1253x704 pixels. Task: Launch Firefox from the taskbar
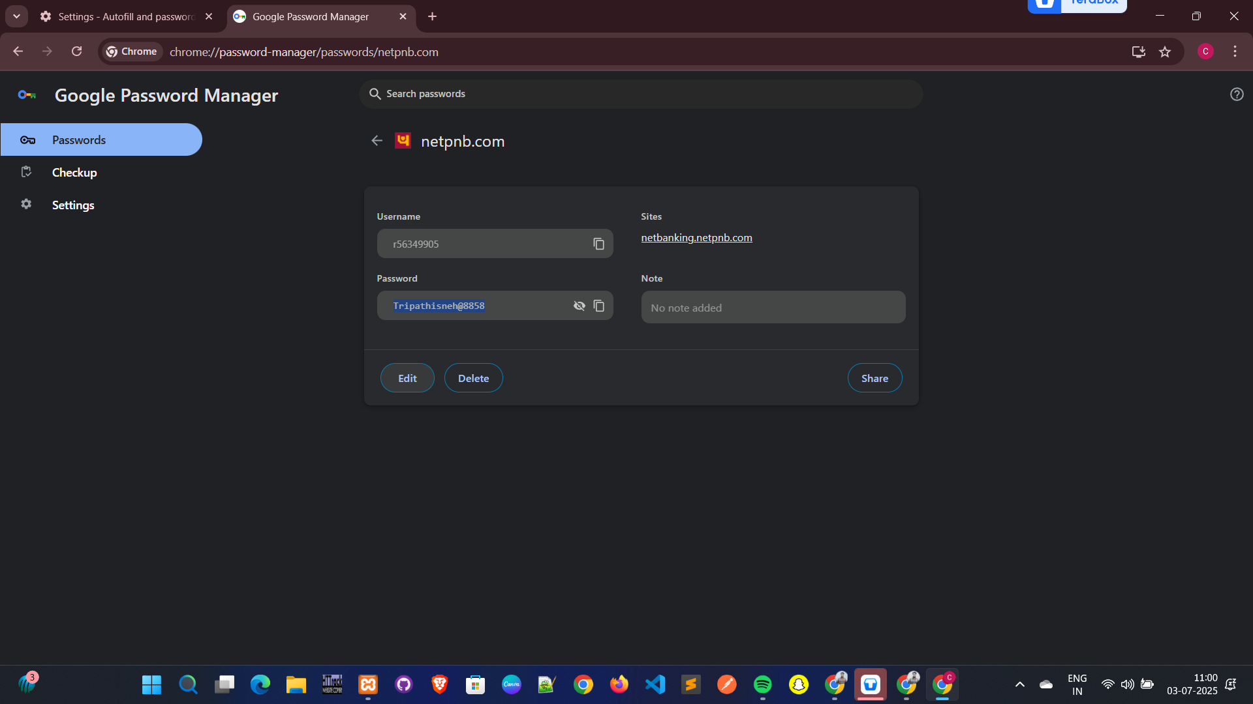(619, 684)
